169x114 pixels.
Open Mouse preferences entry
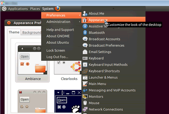(113, 103)
